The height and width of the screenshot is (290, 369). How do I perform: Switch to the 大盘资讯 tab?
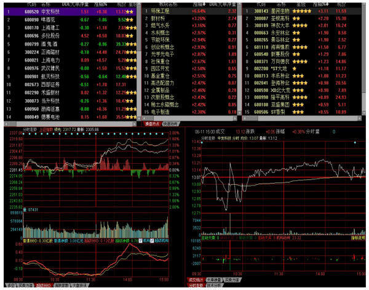[80, 286]
